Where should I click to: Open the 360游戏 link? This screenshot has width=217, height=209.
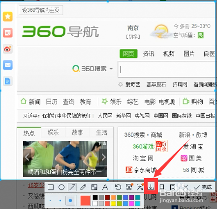pos(143,146)
